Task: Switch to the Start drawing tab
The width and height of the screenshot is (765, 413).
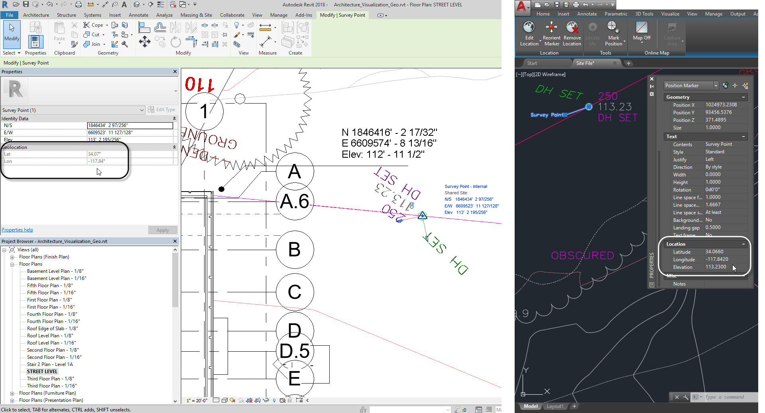Action: pos(532,63)
